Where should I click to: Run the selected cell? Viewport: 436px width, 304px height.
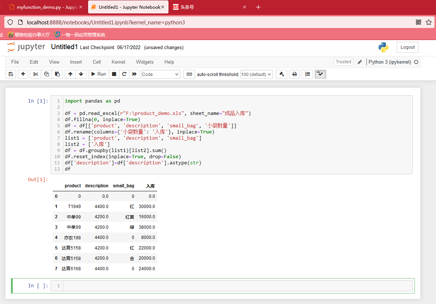pyautogui.click(x=98, y=74)
